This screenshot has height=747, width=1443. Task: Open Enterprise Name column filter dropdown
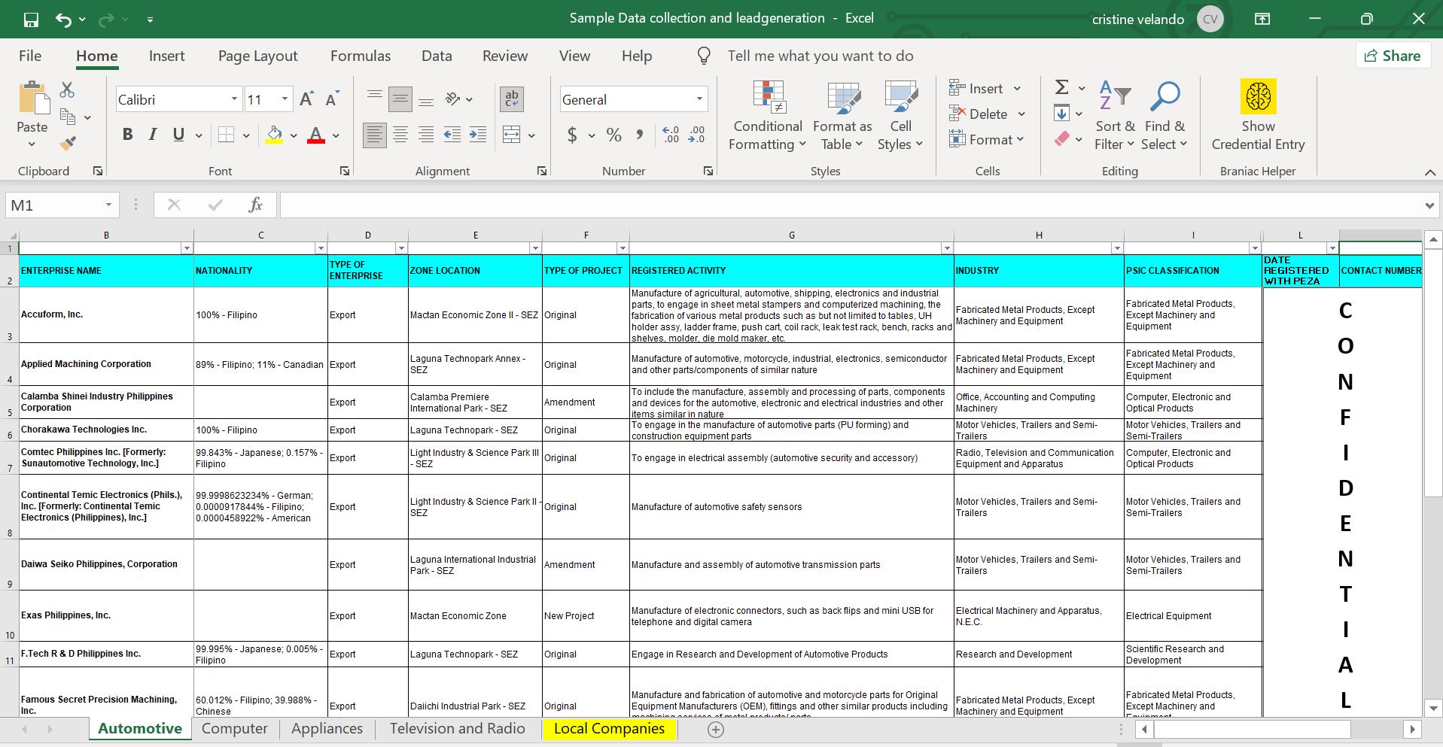click(187, 248)
